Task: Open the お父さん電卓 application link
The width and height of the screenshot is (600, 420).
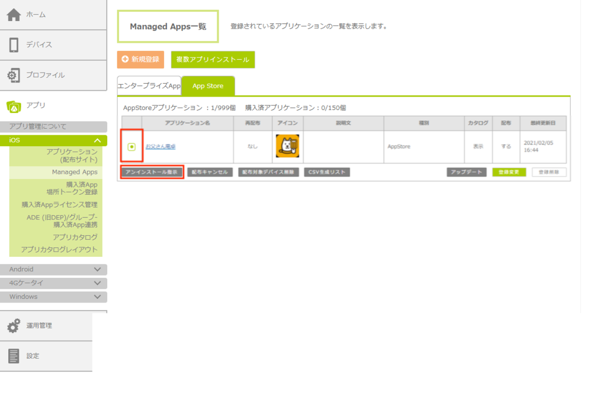Action: click(161, 146)
